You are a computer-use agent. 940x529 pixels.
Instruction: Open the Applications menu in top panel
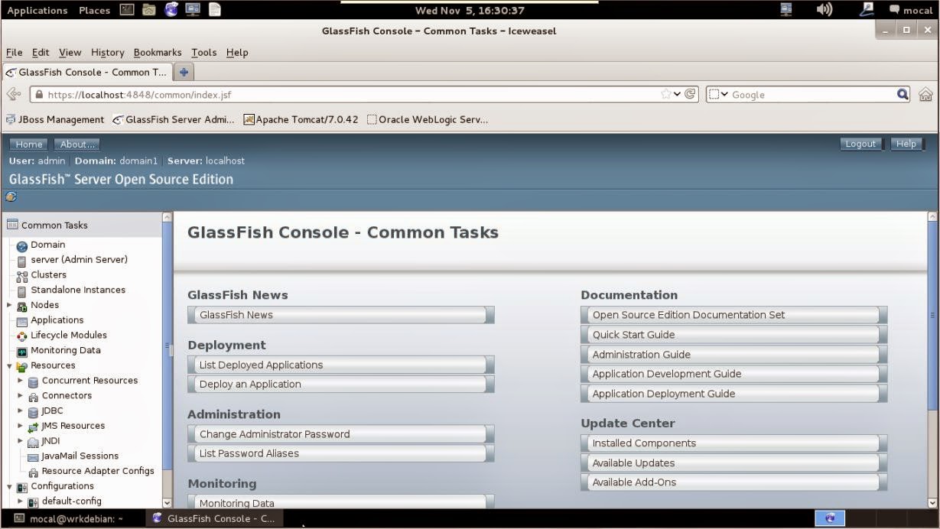click(x=37, y=10)
